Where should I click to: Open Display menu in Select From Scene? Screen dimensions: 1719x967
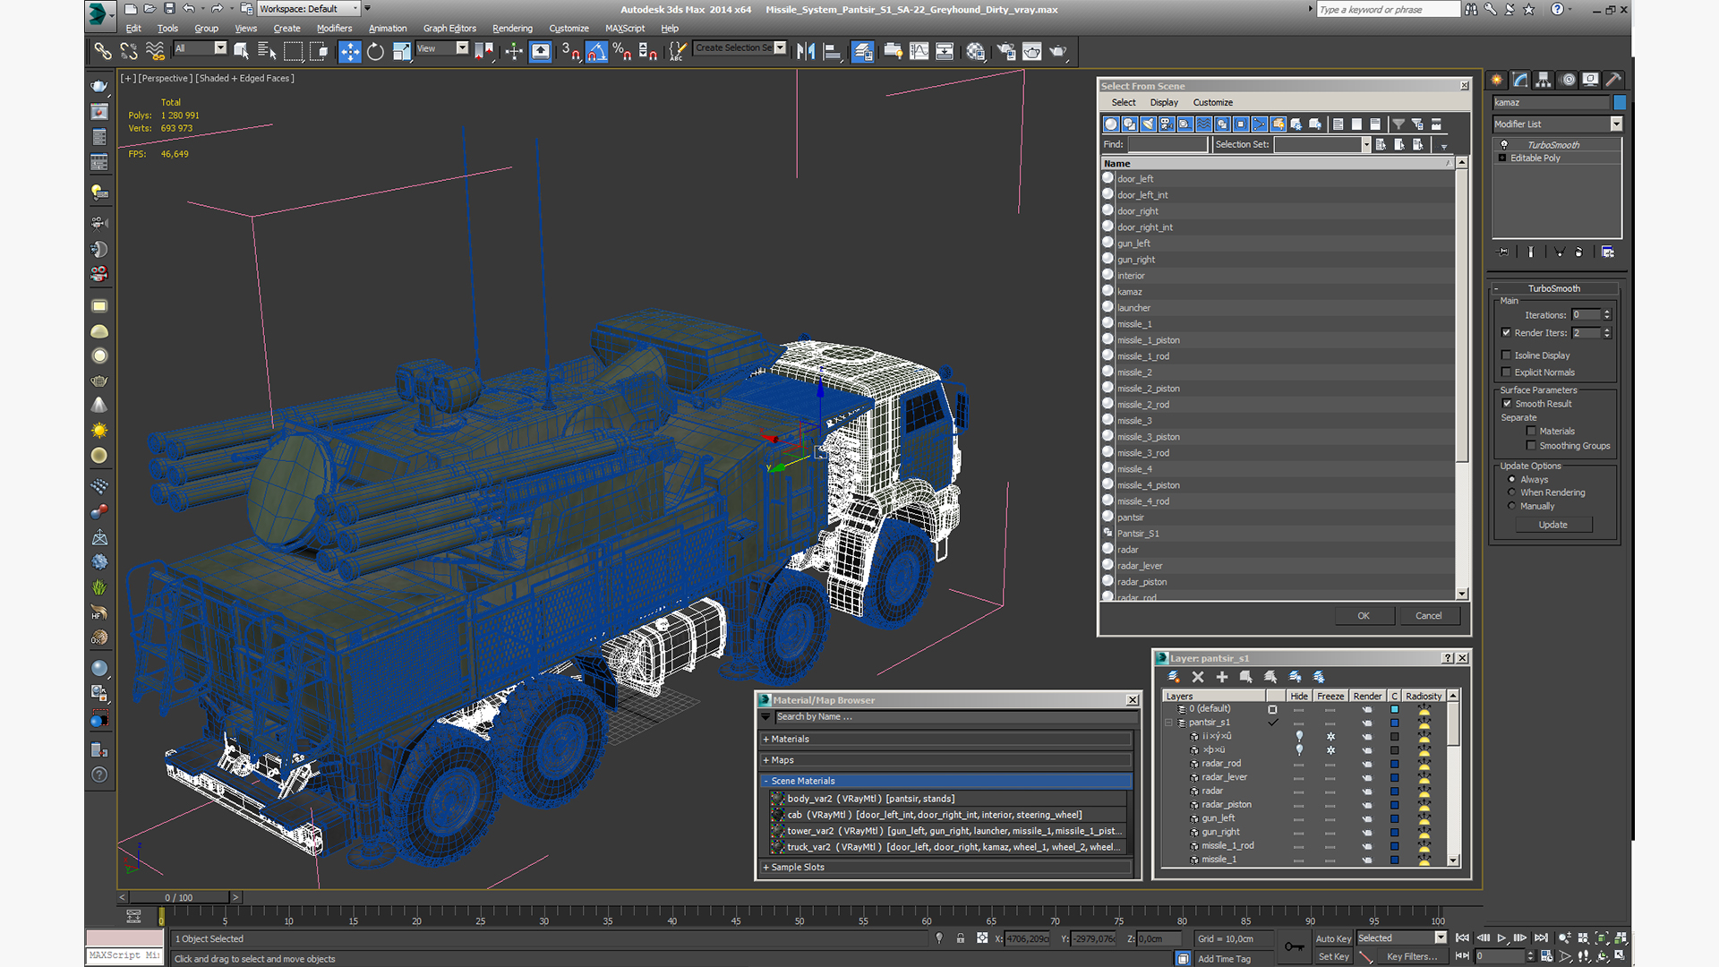click(1164, 103)
